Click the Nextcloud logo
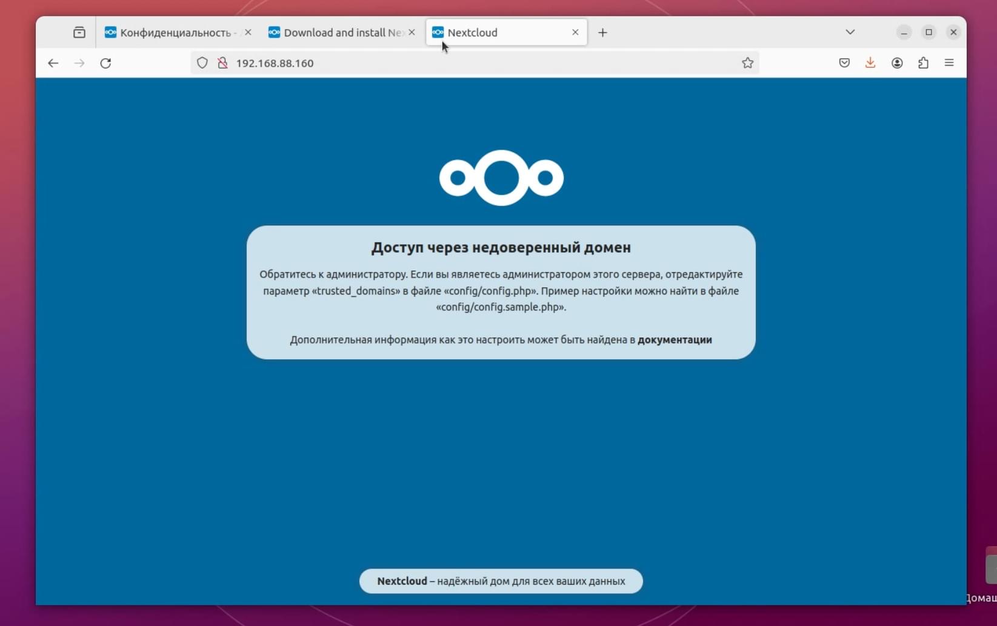Viewport: 997px width, 626px height. click(501, 178)
